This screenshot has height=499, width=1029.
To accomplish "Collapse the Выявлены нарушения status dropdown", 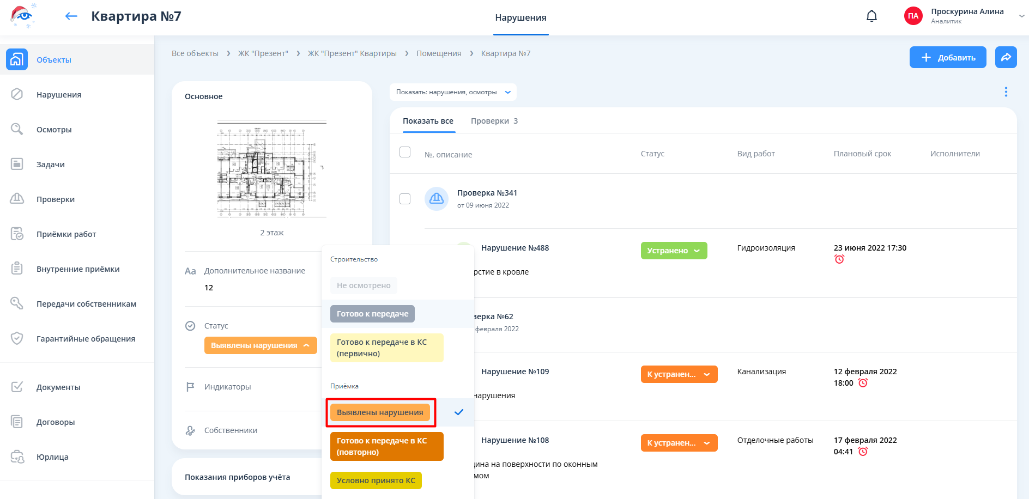I will [x=261, y=345].
